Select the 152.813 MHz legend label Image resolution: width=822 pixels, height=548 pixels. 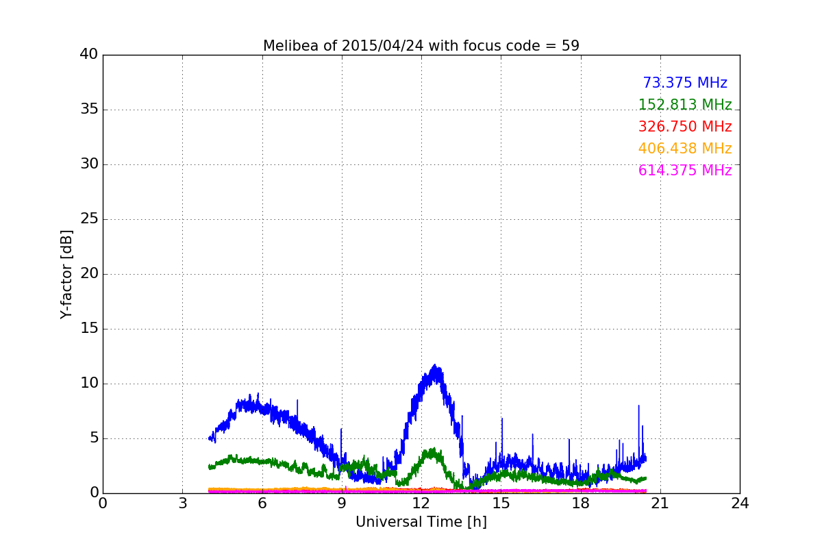685,105
